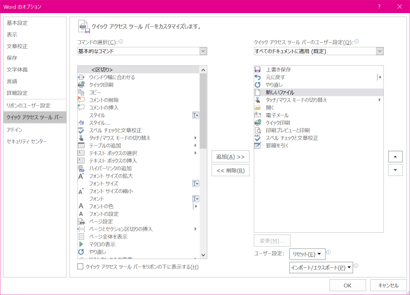
Task: Select マクロの表示 play icon
Action: click(81, 244)
